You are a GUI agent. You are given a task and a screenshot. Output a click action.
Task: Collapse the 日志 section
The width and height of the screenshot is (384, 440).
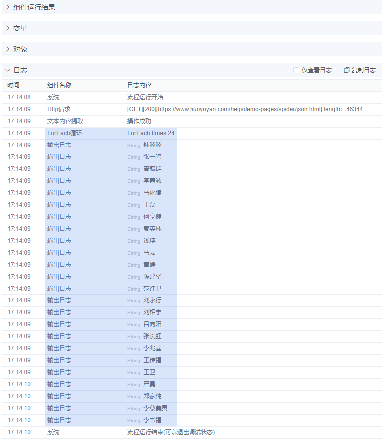tap(8, 70)
